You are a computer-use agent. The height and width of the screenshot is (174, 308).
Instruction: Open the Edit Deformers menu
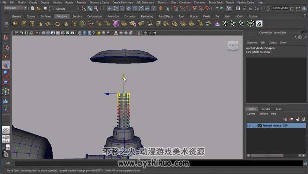[x=145, y=2]
